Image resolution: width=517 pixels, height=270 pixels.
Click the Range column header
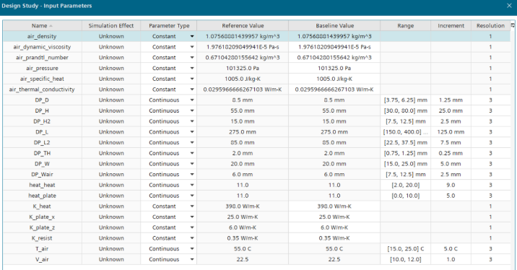(406, 26)
